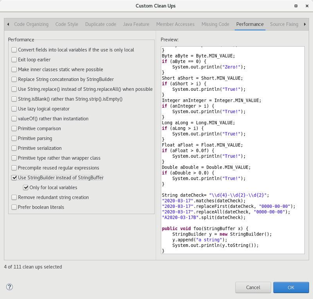Open the Member Accesses tab
The height and width of the screenshot is (299, 313).
175,24
